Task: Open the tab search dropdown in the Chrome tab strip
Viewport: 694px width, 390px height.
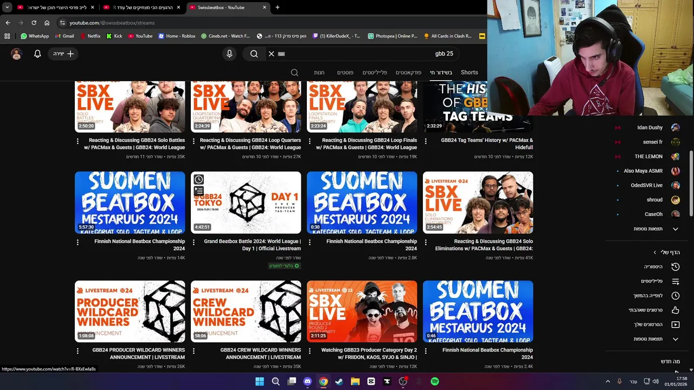Action: (x=7, y=8)
